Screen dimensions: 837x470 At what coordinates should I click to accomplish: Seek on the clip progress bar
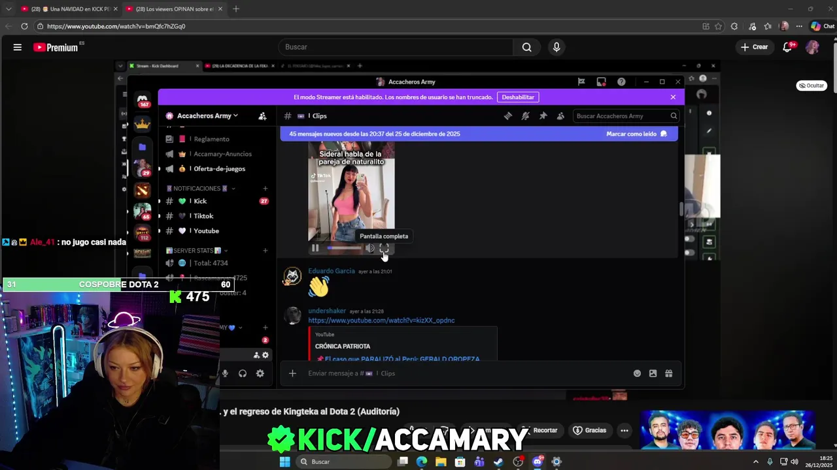(343, 248)
